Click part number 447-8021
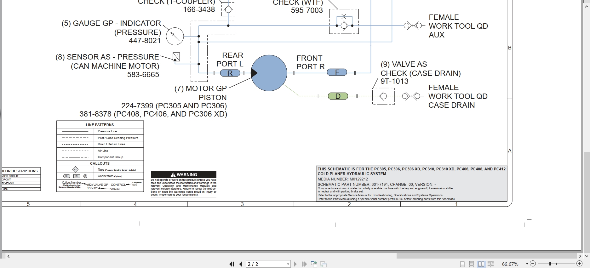This screenshot has width=590, height=268. point(145,41)
